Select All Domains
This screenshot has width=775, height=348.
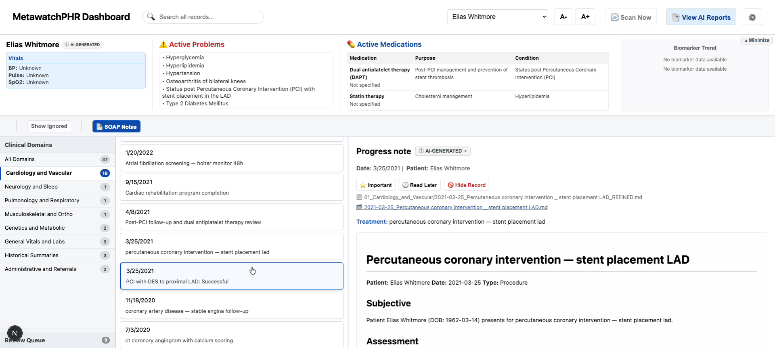click(x=57, y=159)
